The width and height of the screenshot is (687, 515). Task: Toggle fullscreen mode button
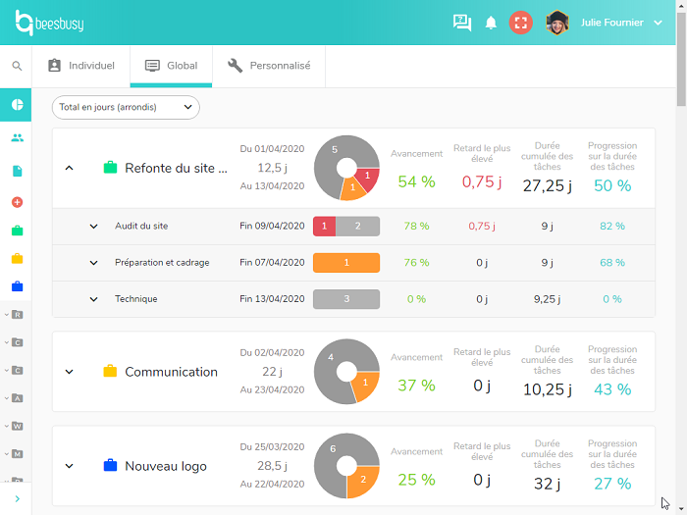(x=521, y=23)
